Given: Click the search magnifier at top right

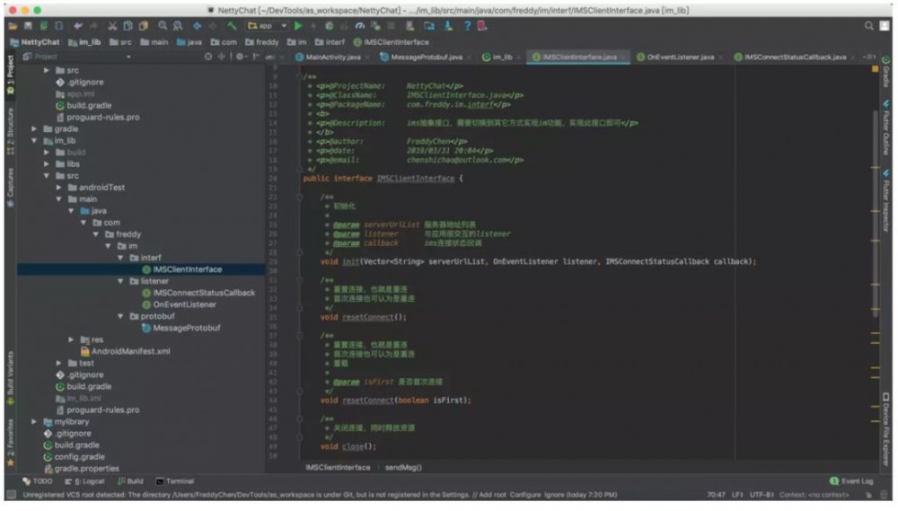Looking at the screenshot, I should point(870,26).
